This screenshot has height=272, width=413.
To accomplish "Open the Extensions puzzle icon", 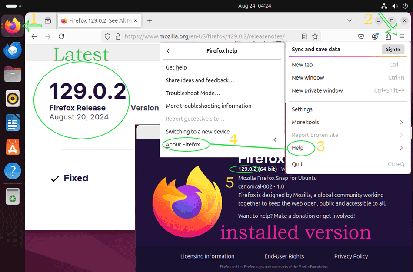I will pyautogui.click(x=388, y=36).
